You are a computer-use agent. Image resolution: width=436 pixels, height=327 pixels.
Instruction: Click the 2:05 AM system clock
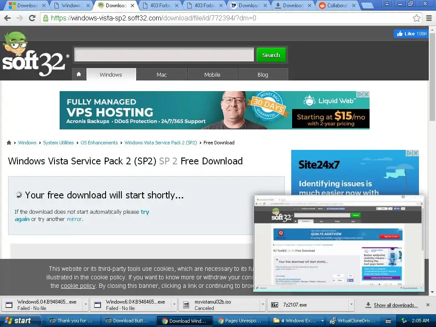click(x=420, y=321)
